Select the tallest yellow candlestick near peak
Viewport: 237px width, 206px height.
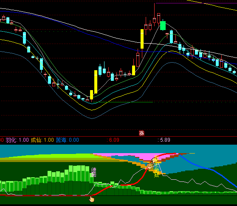[142, 39]
